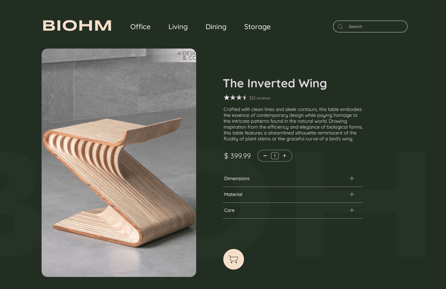Click the shopping cart icon button

pyautogui.click(x=234, y=259)
